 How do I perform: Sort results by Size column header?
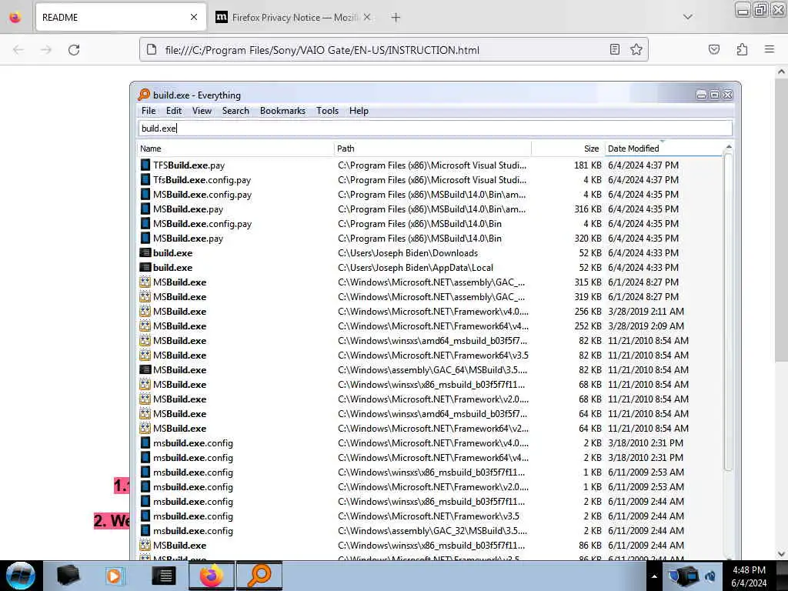click(567, 149)
